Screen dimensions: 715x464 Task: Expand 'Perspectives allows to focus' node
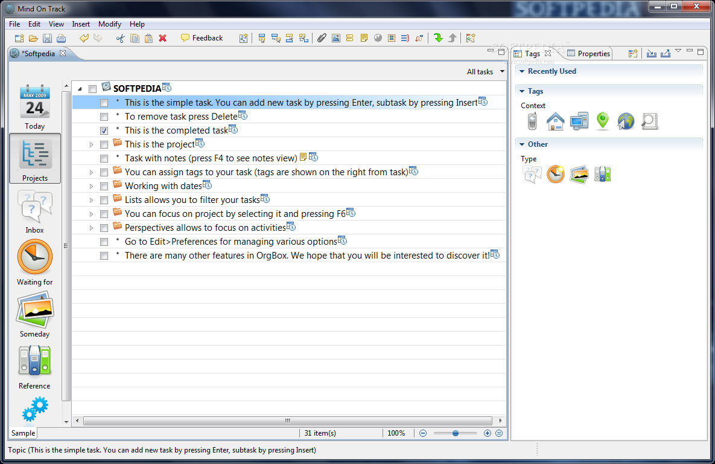coord(91,228)
